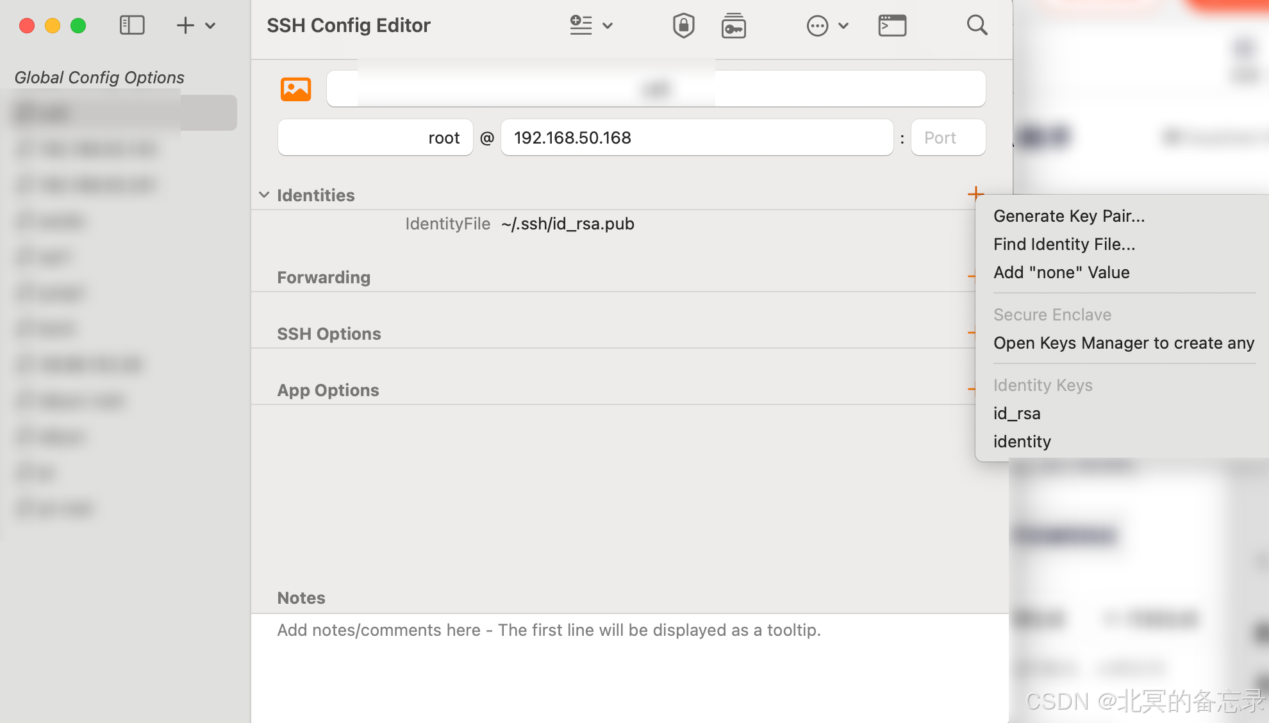This screenshot has height=723, width=1269.
Task: Open the terminal window icon
Action: tap(892, 26)
